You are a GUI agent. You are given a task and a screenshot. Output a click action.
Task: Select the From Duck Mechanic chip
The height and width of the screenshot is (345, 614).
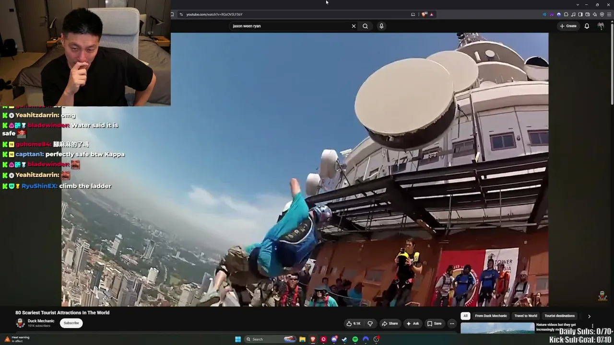click(491, 316)
